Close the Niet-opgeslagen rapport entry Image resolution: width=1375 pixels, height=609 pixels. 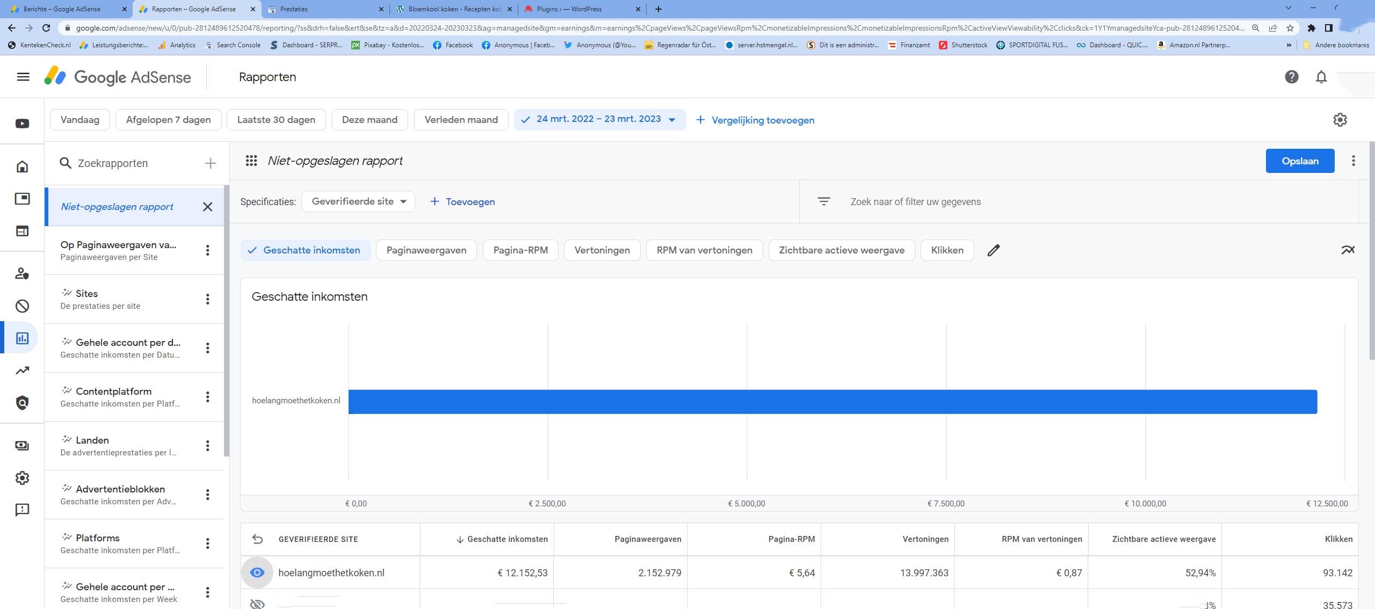pyautogui.click(x=208, y=207)
